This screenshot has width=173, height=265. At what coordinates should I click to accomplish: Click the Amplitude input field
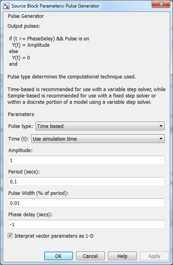pos(86,160)
